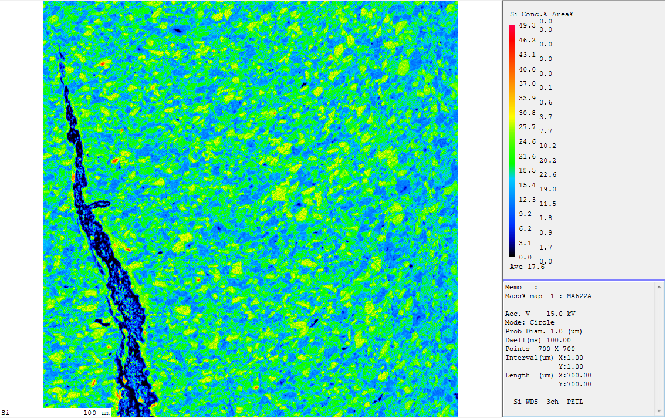This screenshot has height=418, width=666.
Task: Click the 'Si Conc.%' legend header
Action: 522,14
